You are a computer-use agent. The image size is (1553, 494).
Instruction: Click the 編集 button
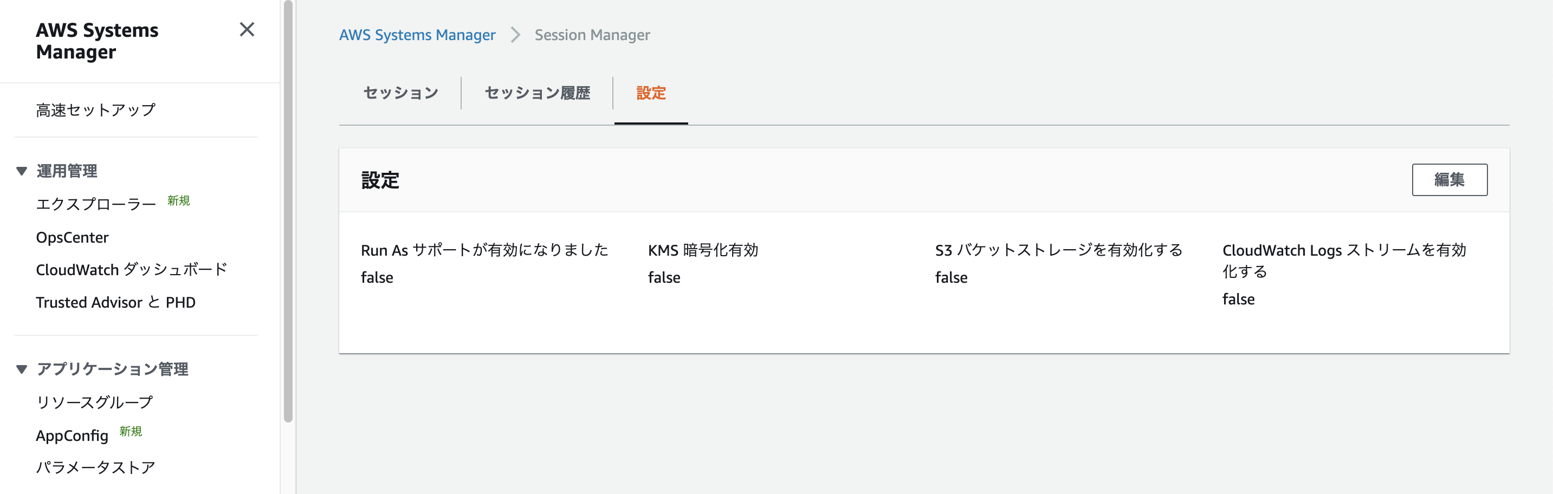[1450, 179]
